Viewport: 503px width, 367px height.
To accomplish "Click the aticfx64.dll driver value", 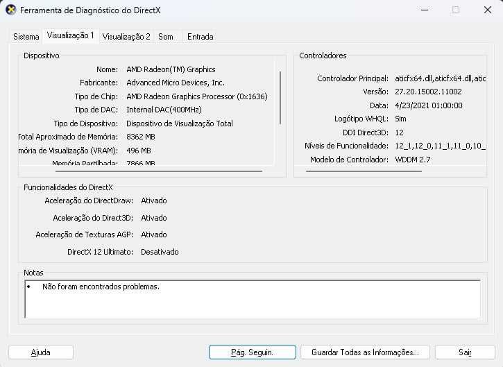I will pyautogui.click(x=440, y=78).
